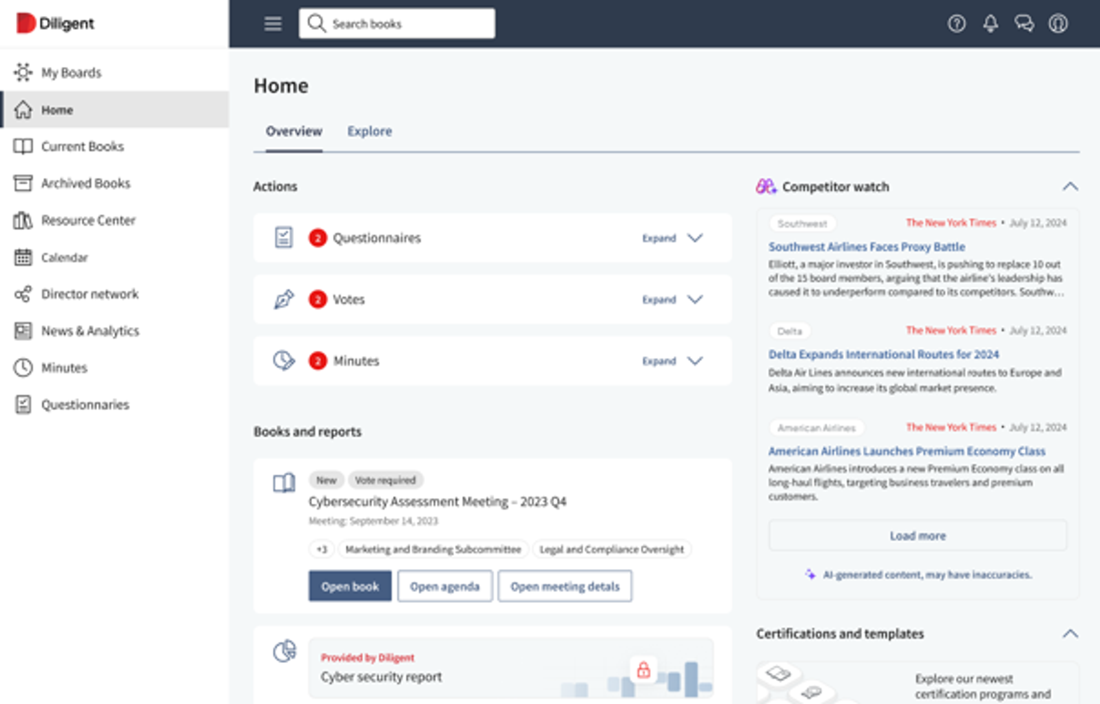Screen dimensions: 1100x704
Task: Click the Resource Center books icon
Action: point(23,220)
